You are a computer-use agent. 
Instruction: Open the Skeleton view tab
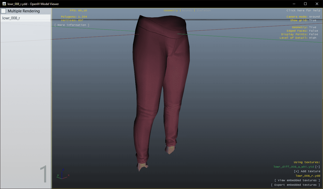[x=203, y=11]
